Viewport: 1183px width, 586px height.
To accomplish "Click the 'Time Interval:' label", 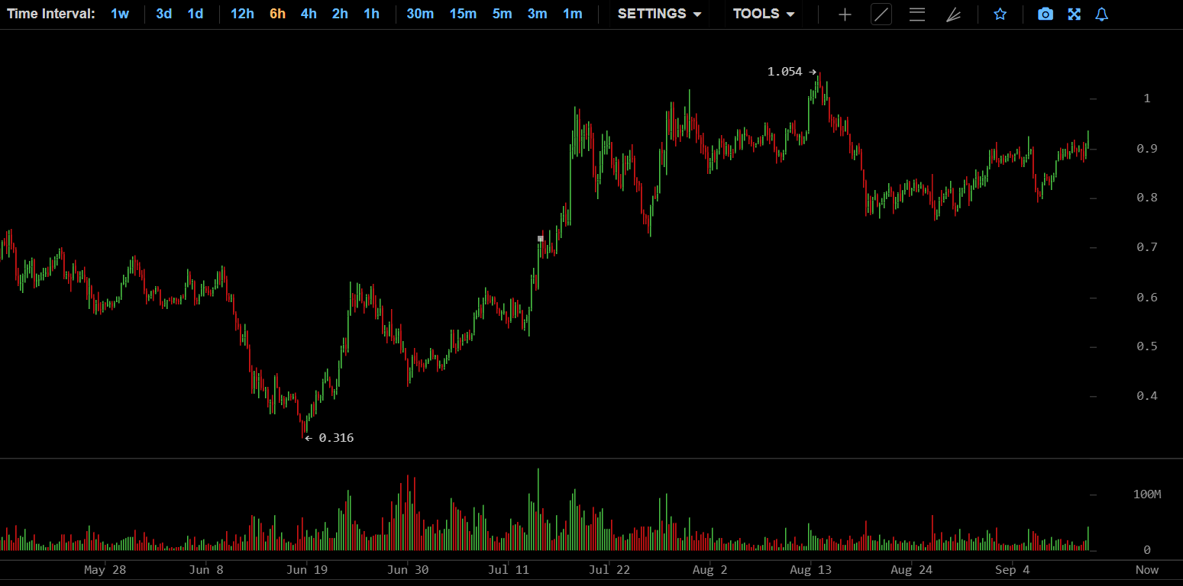I will pyautogui.click(x=51, y=14).
